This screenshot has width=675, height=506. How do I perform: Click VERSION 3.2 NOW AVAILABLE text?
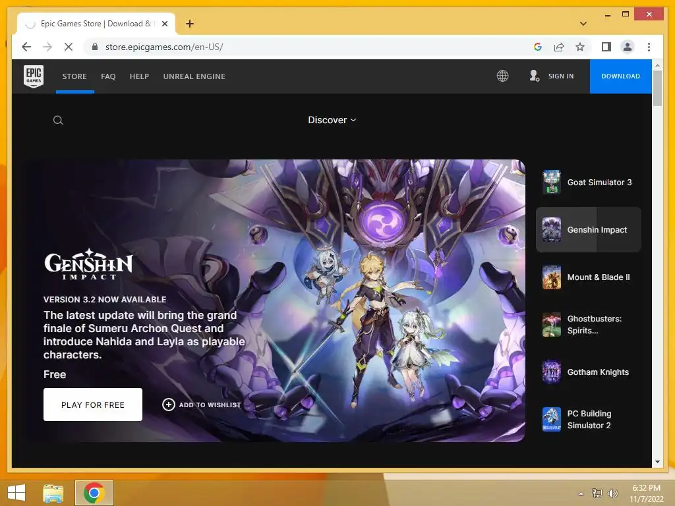[105, 300]
